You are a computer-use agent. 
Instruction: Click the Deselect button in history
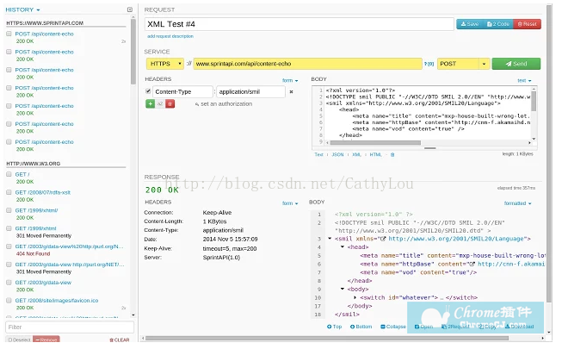coord(19,340)
